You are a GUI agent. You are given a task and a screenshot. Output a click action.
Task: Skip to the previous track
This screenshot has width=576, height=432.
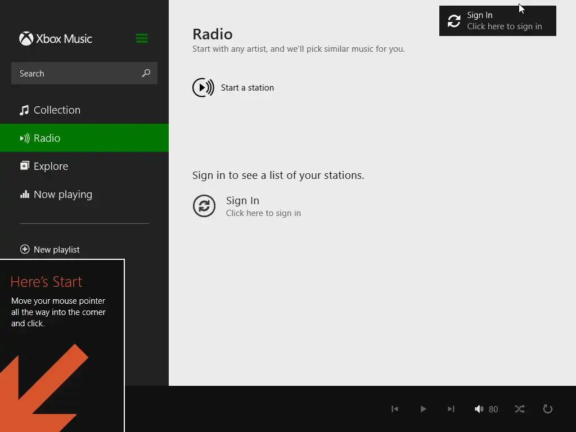395,409
